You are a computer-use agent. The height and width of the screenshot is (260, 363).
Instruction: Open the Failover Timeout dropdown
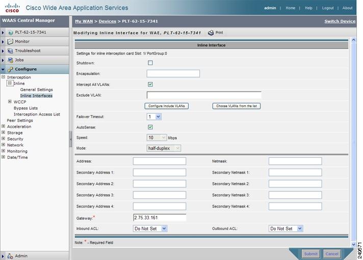click(x=154, y=117)
